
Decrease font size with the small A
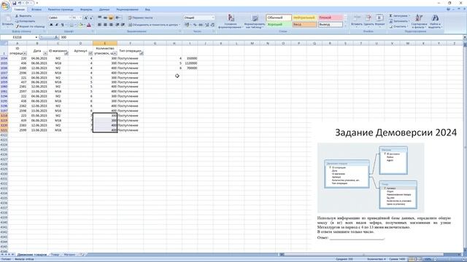click(90, 17)
